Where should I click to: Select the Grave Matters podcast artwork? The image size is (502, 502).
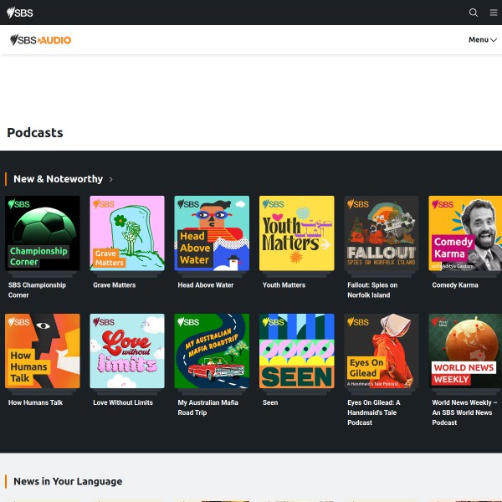pyautogui.click(x=127, y=233)
